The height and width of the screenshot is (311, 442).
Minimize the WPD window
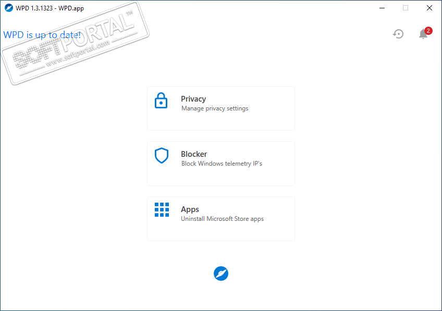click(x=382, y=8)
